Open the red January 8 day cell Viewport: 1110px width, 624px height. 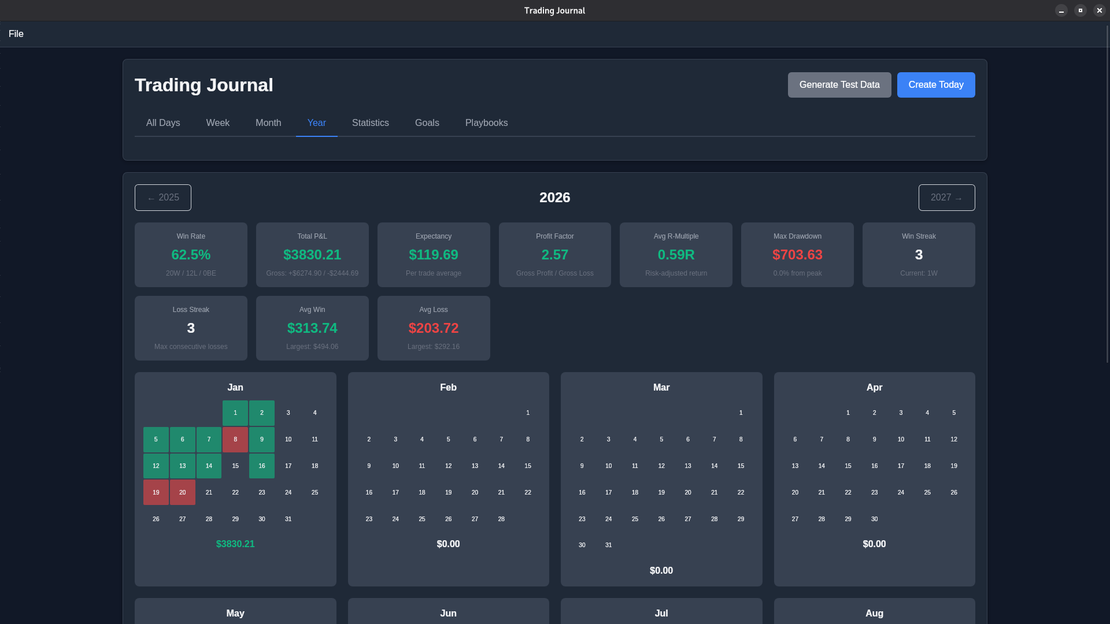pos(235,440)
